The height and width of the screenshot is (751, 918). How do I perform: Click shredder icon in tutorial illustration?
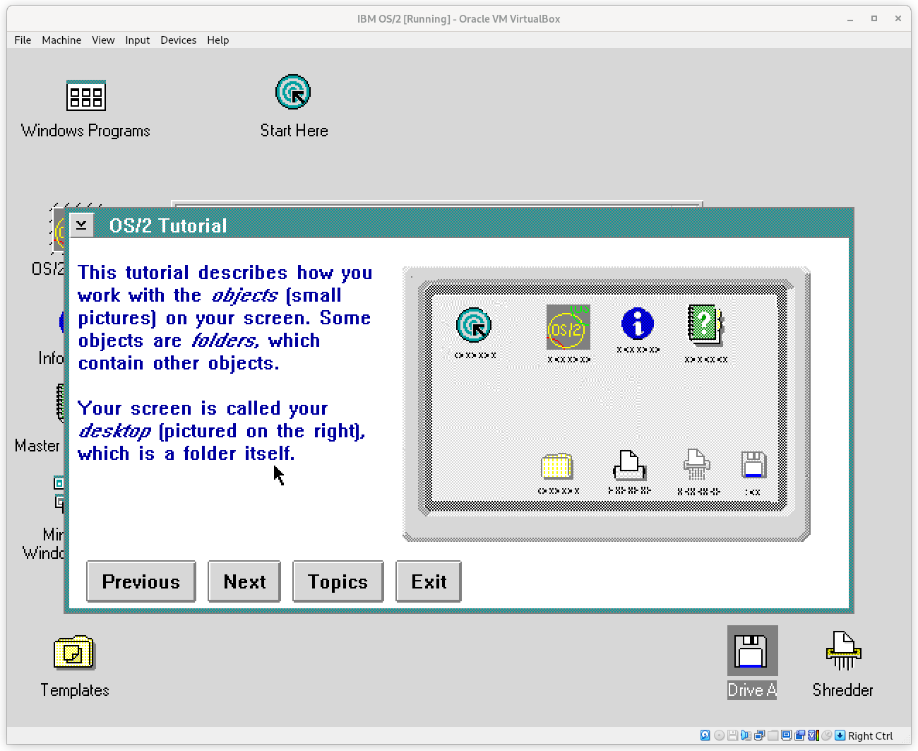pos(697,465)
